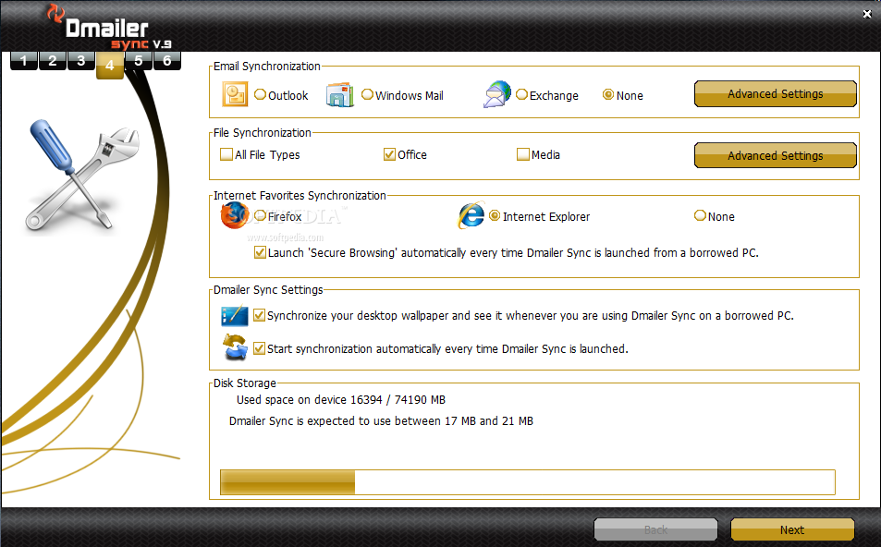
Task: Click 'Used space on device 16394 / 74190 MB'
Action: (x=341, y=400)
